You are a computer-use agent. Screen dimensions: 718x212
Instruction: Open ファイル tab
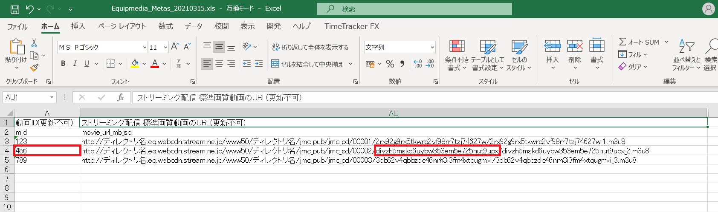pos(17,26)
